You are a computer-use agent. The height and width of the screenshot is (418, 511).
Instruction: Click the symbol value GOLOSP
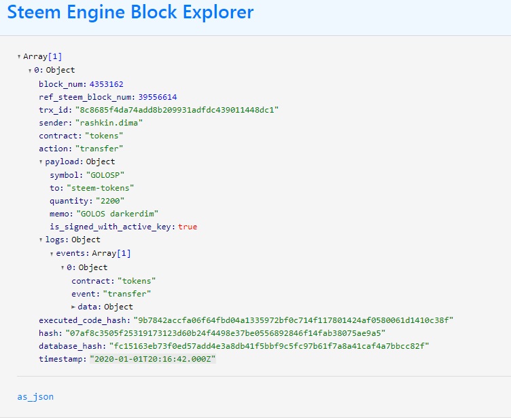pos(105,175)
